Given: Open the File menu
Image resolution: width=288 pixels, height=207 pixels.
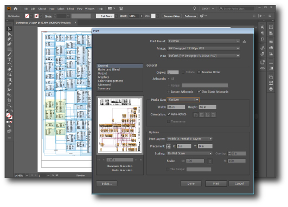Looking at the screenshot, I should (25, 9).
